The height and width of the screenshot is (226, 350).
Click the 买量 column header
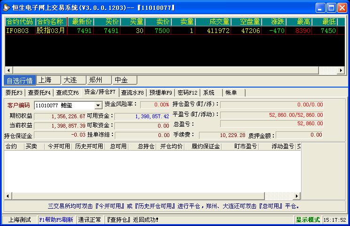tap(133, 22)
